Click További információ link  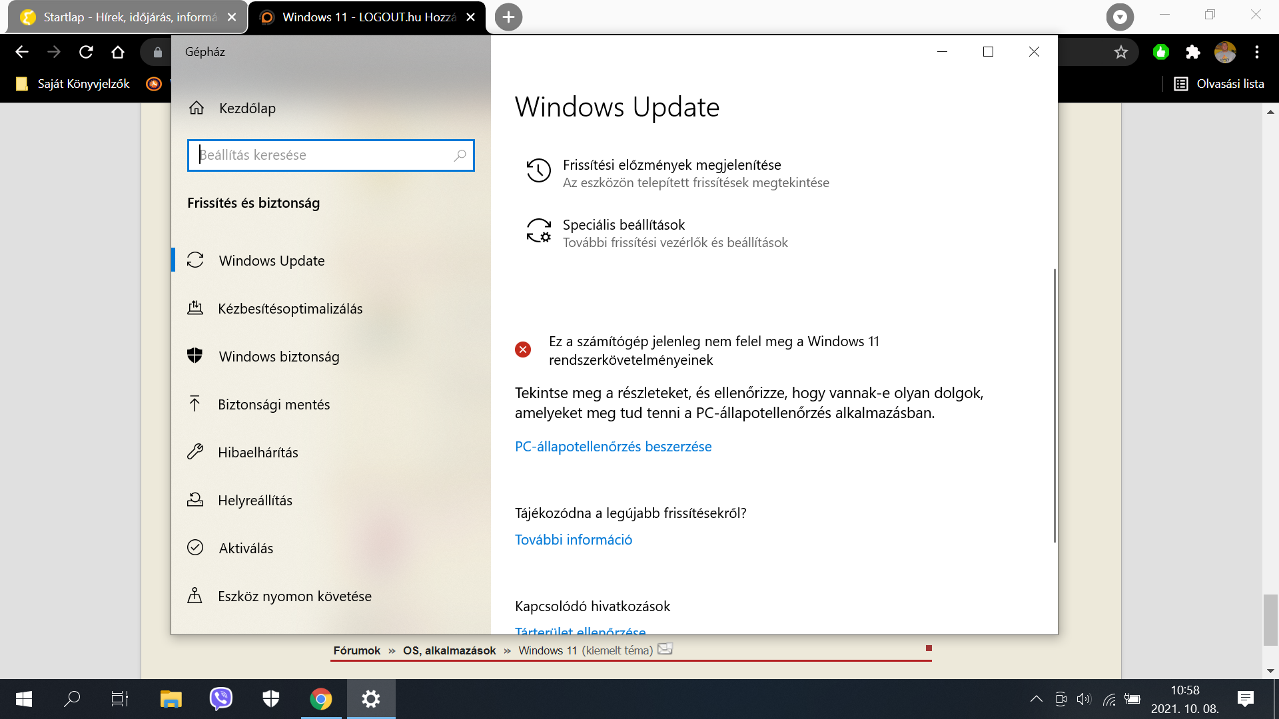tap(573, 539)
